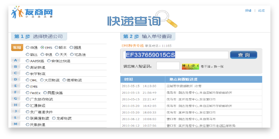Click the captcha verification image
Image resolution: width=279 pixels, height=139 pixels.
[190, 67]
